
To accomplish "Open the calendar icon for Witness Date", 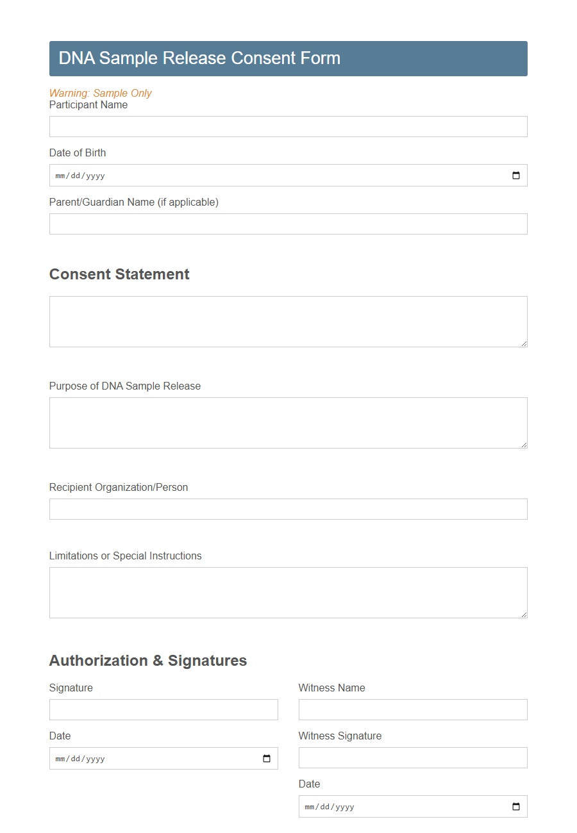I will coord(515,806).
